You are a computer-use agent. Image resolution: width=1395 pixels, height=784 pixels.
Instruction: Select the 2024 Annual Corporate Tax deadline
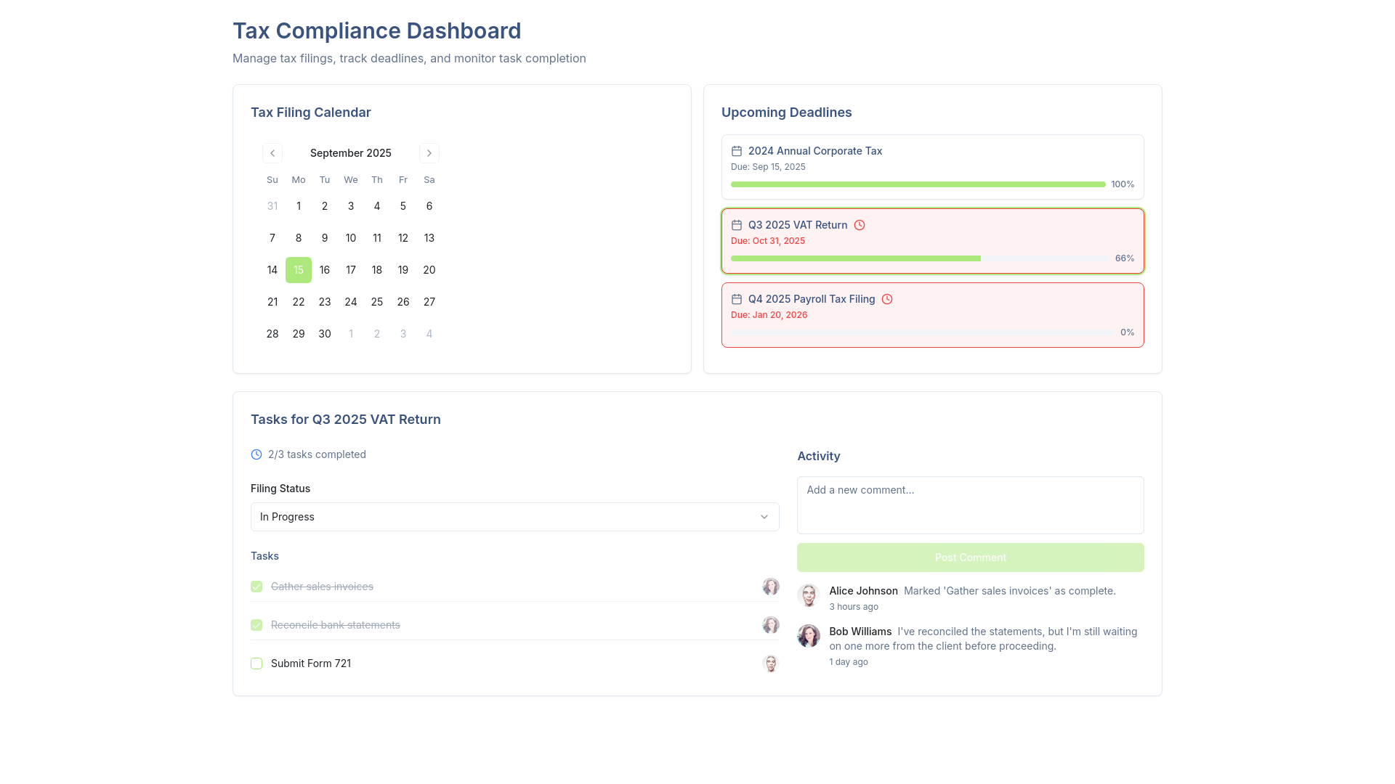[933, 167]
